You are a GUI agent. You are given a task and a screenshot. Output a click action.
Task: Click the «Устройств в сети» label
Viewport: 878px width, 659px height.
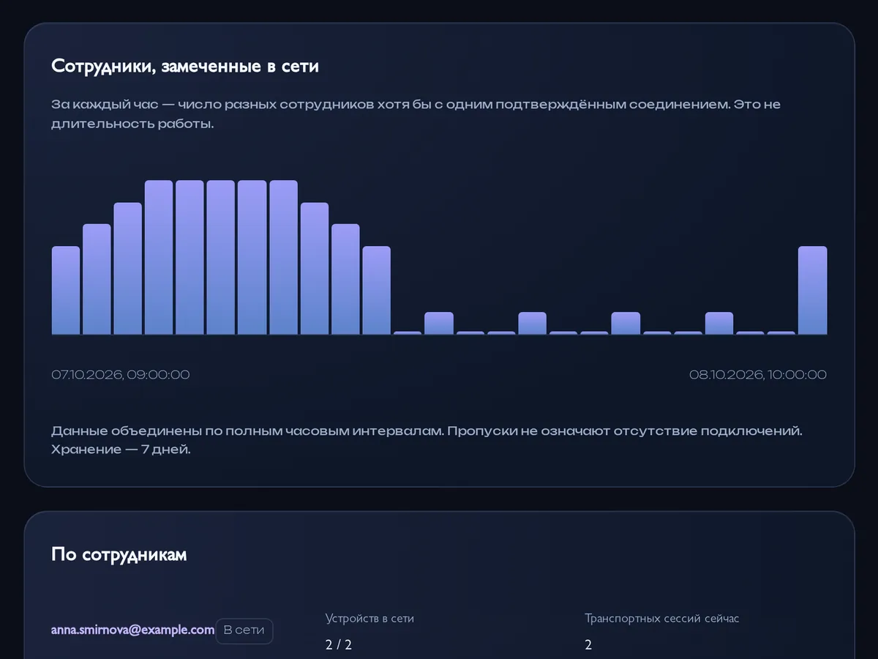point(369,619)
